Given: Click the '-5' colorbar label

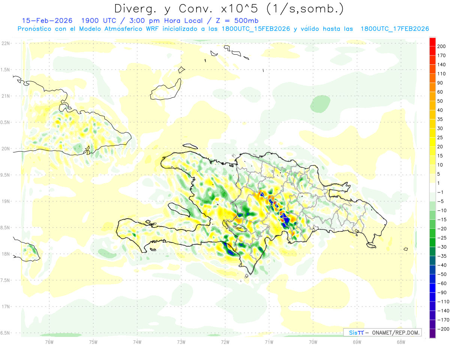Looking at the screenshot, I should tap(441, 201).
